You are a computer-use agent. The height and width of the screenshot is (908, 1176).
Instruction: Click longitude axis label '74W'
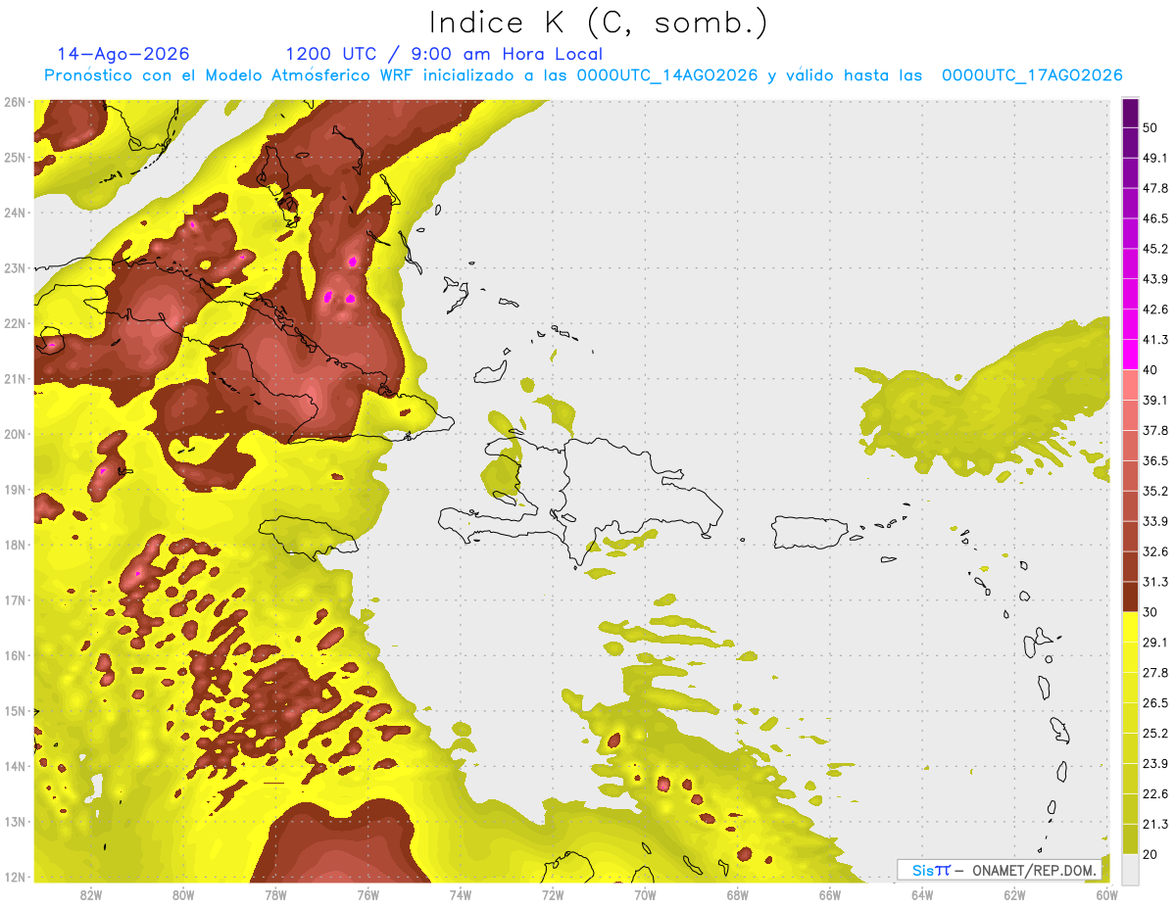[x=461, y=895]
